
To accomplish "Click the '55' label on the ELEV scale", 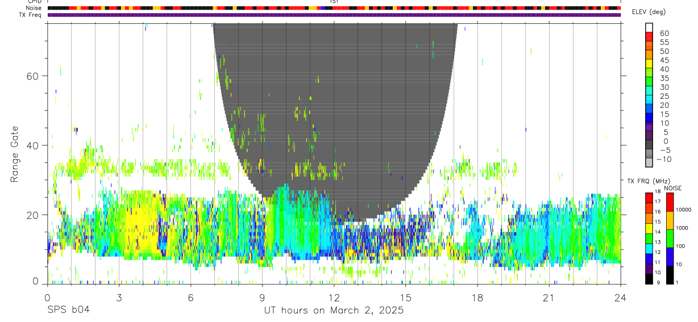I will click(664, 43).
